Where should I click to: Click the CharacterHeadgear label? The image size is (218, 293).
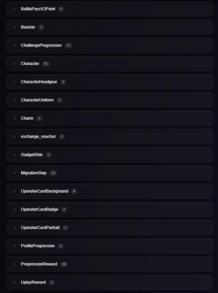coord(39,82)
